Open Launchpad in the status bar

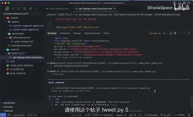[16, 115]
